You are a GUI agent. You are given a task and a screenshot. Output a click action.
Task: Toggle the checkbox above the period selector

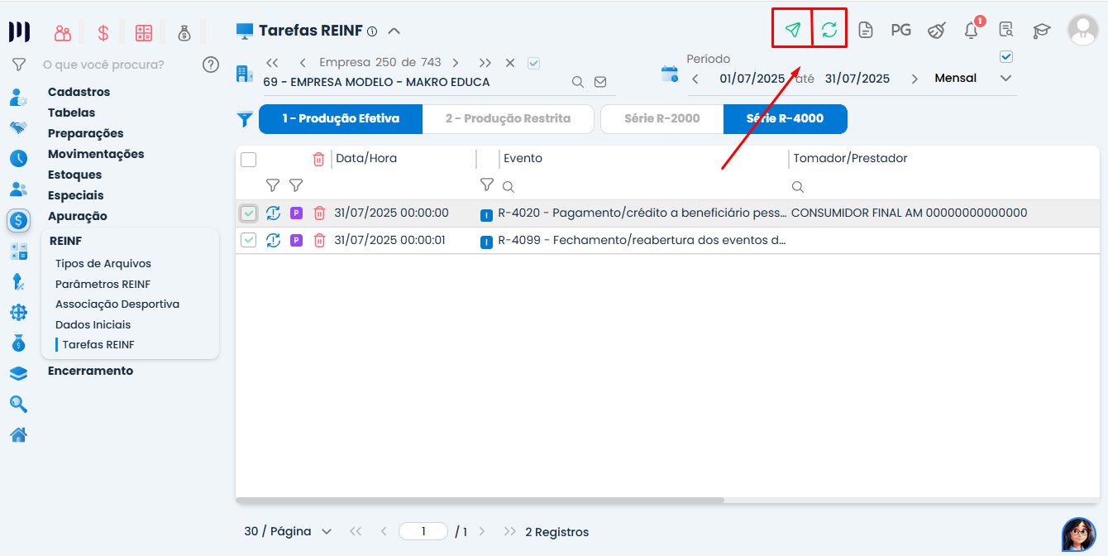click(1006, 57)
